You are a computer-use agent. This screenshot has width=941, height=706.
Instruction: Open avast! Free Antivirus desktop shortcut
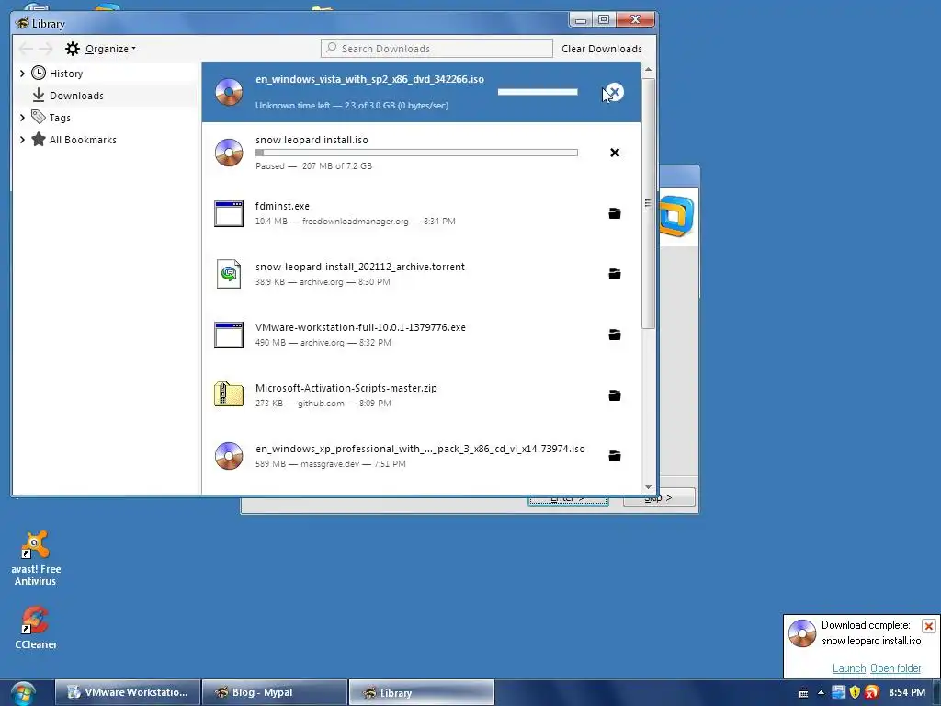36,558
